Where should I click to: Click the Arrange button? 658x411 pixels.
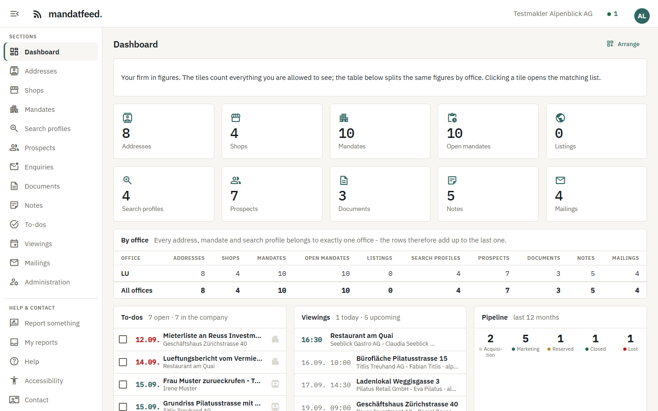coord(623,44)
